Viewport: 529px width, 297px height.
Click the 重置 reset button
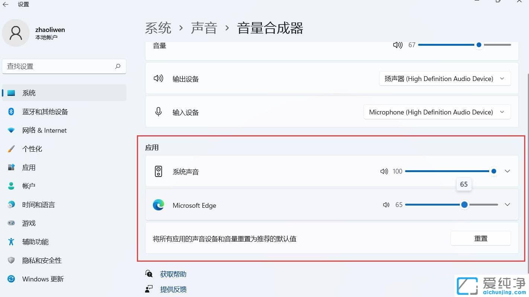[x=480, y=238]
